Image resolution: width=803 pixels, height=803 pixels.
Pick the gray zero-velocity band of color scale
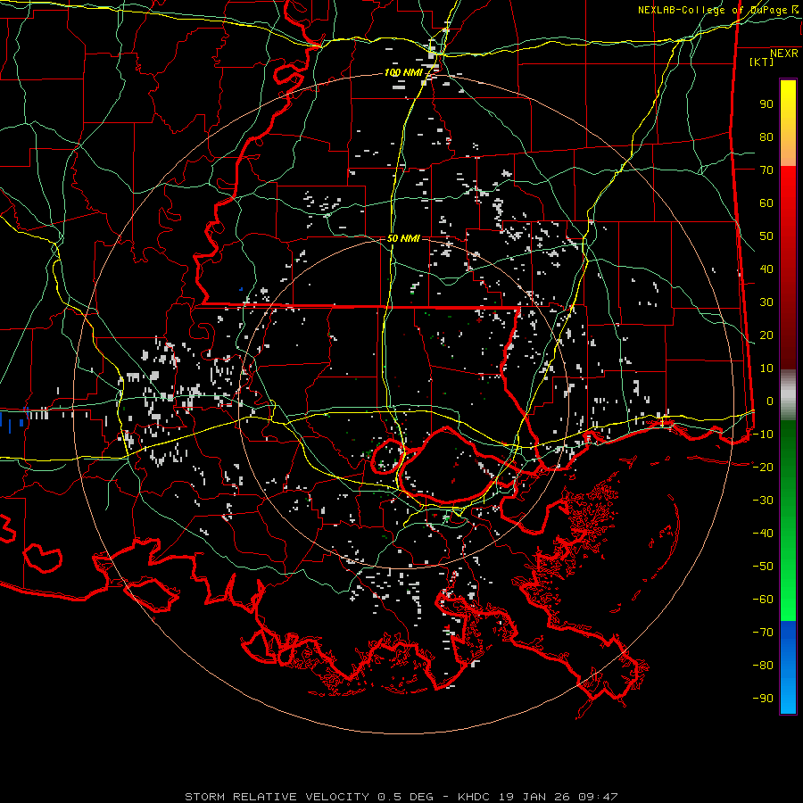tap(788, 394)
